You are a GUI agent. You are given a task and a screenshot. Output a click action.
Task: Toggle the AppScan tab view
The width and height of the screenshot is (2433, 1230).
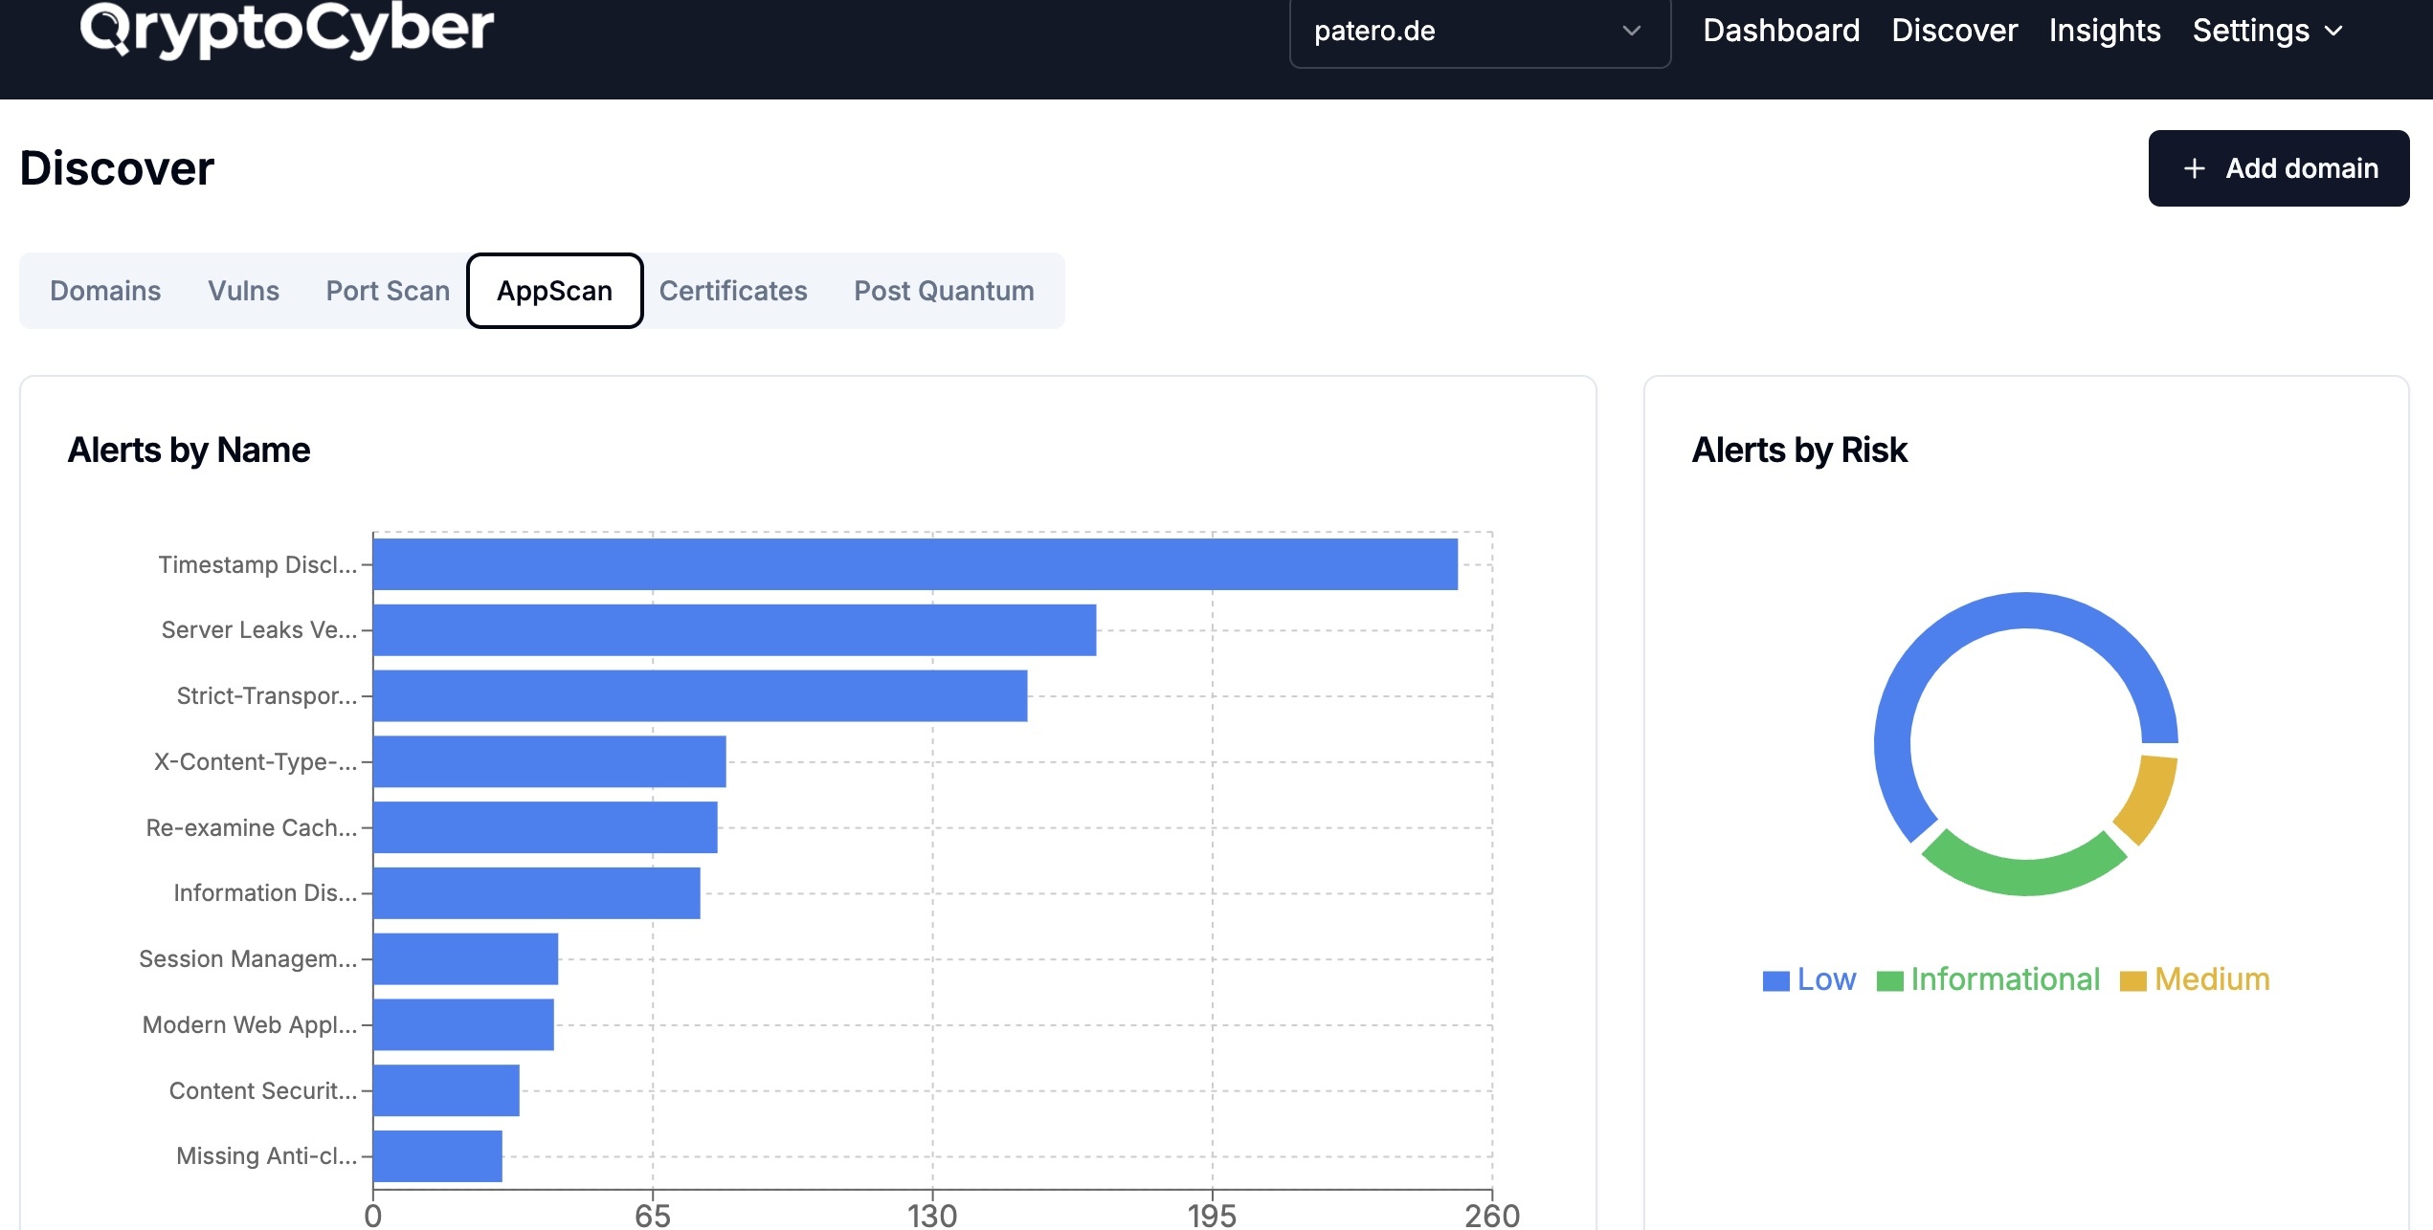click(554, 289)
